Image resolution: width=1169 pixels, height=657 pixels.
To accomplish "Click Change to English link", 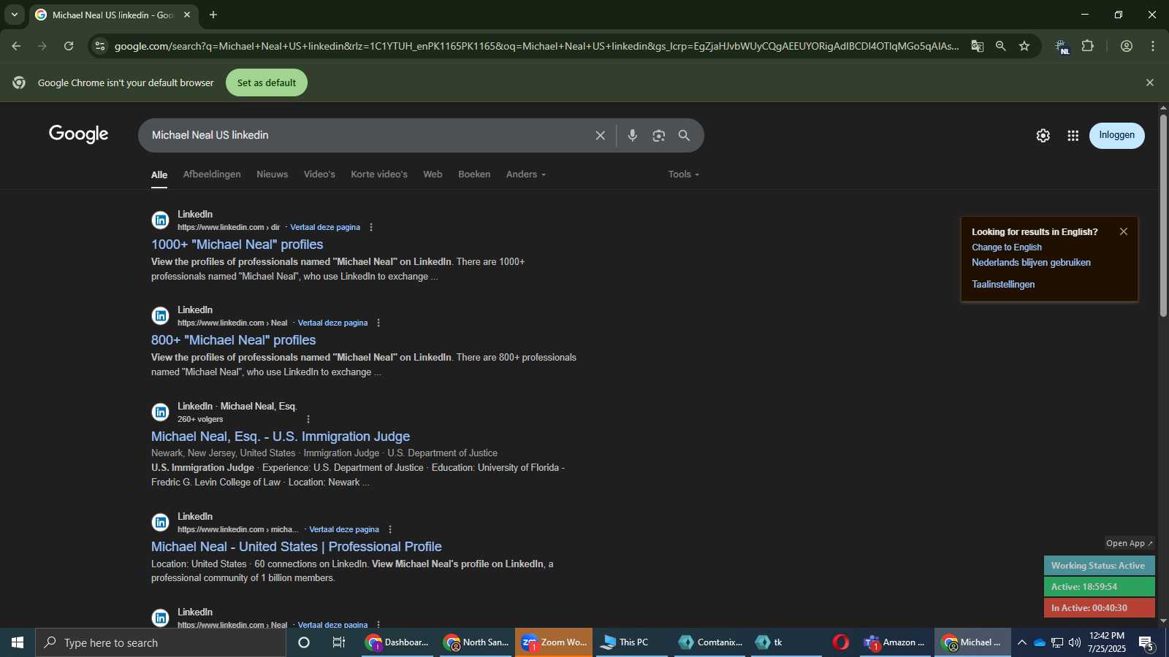I will (x=1007, y=247).
